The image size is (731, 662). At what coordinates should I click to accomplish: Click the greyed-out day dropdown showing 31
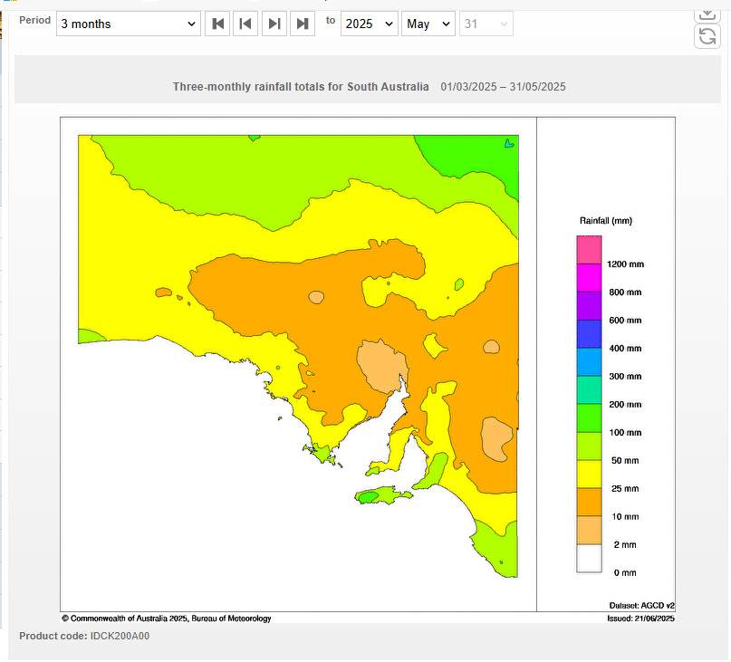coord(486,24)
